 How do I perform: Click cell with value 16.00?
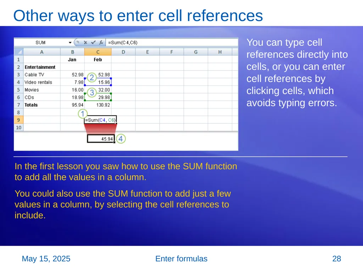pyautogui.click(x=72, y=90)
